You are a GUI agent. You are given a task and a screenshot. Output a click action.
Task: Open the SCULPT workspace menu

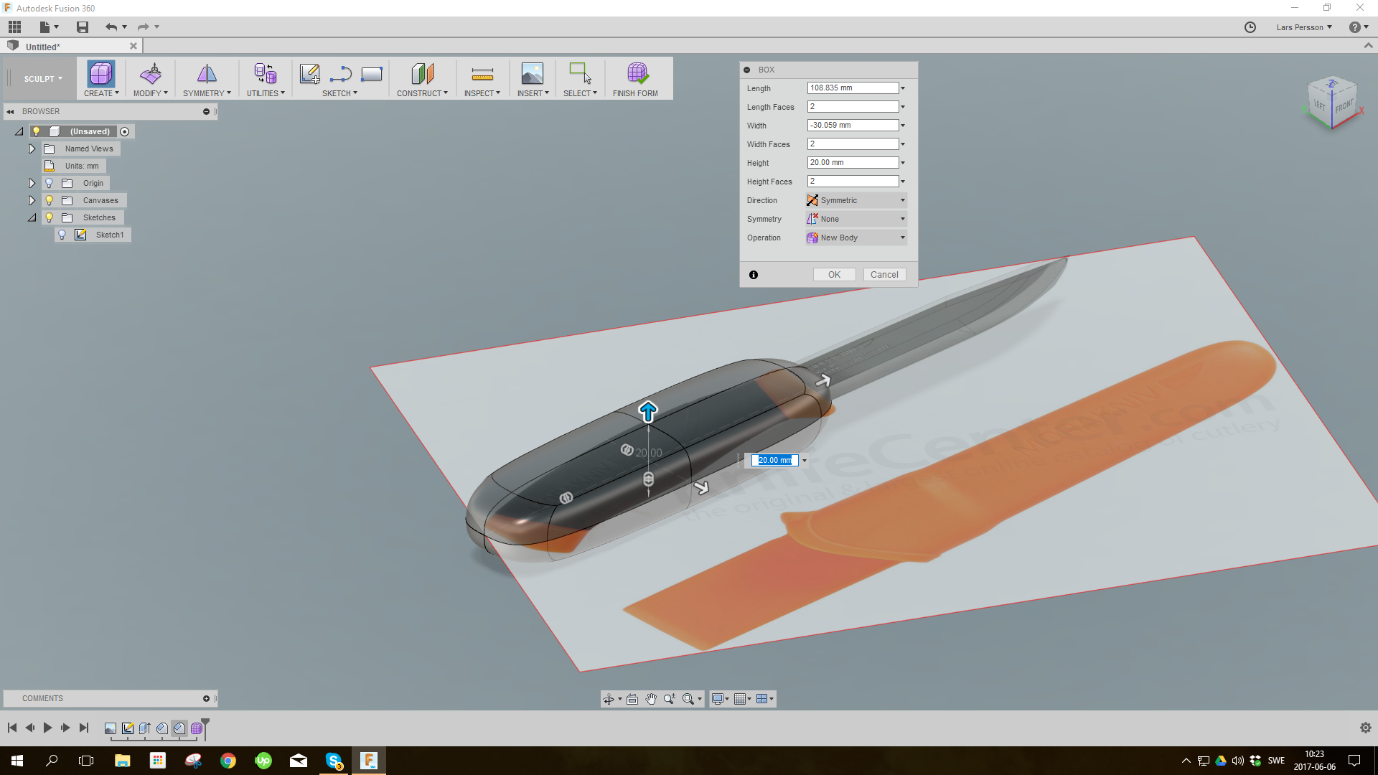[41, 78]
